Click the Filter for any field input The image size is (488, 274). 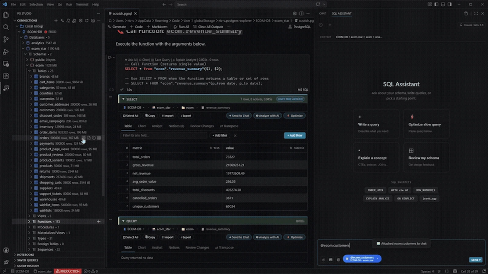pyautogui.click(x=163, y=135)
